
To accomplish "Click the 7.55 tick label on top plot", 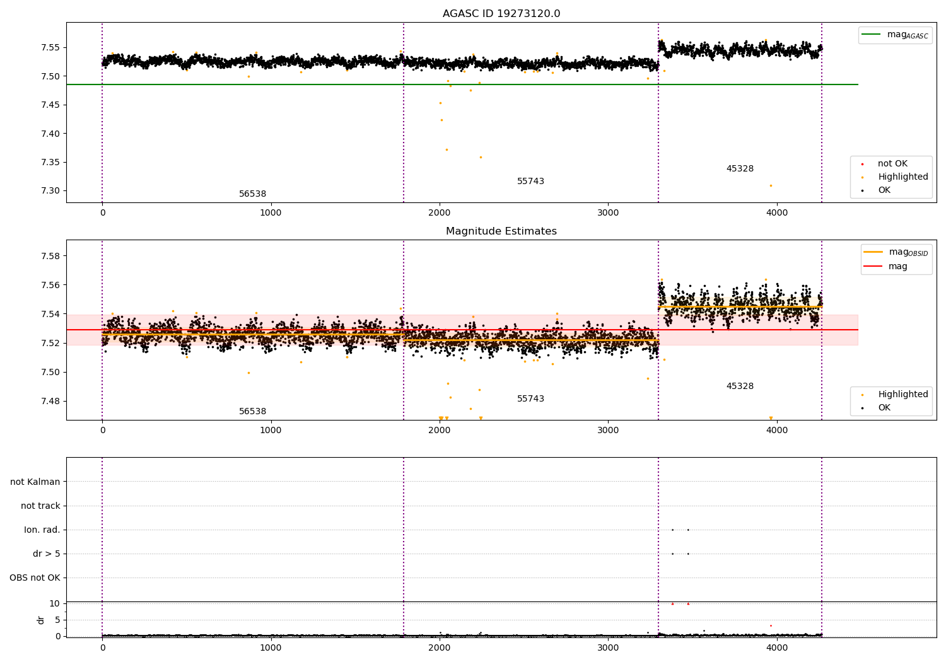I will tap(50, 48).
